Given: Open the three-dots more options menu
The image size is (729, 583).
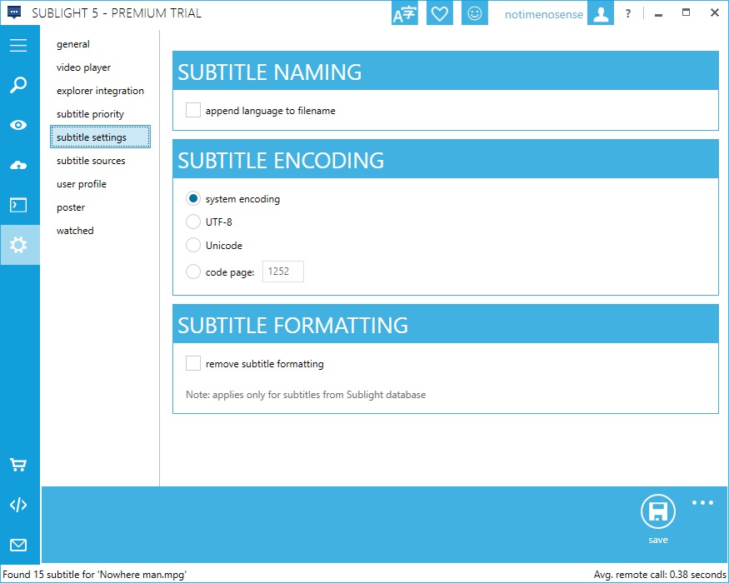Looking at the screenshot, I should [x=702, y=502].
